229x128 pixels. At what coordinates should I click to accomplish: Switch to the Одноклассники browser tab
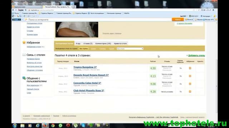27,7
